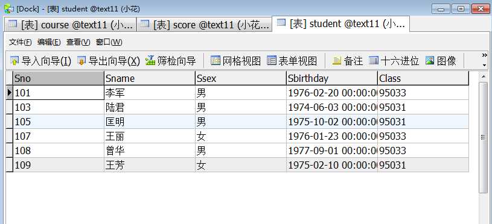Click birthday cell 1975-10-02
Screen dimensions: 492x224
(332, 122)
